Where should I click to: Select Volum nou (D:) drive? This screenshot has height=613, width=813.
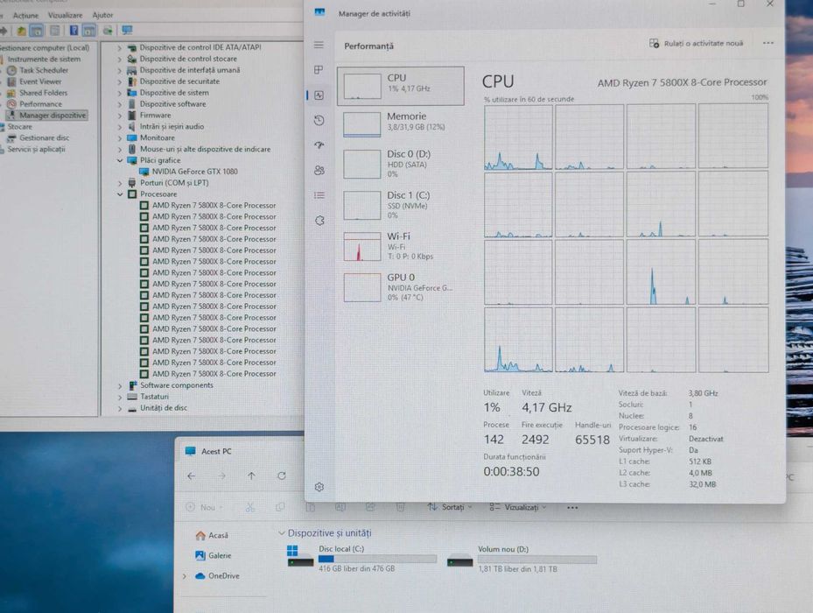[x=522, y=559]
